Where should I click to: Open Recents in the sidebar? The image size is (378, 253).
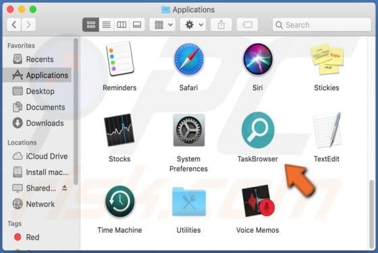[x=37, y=59]
